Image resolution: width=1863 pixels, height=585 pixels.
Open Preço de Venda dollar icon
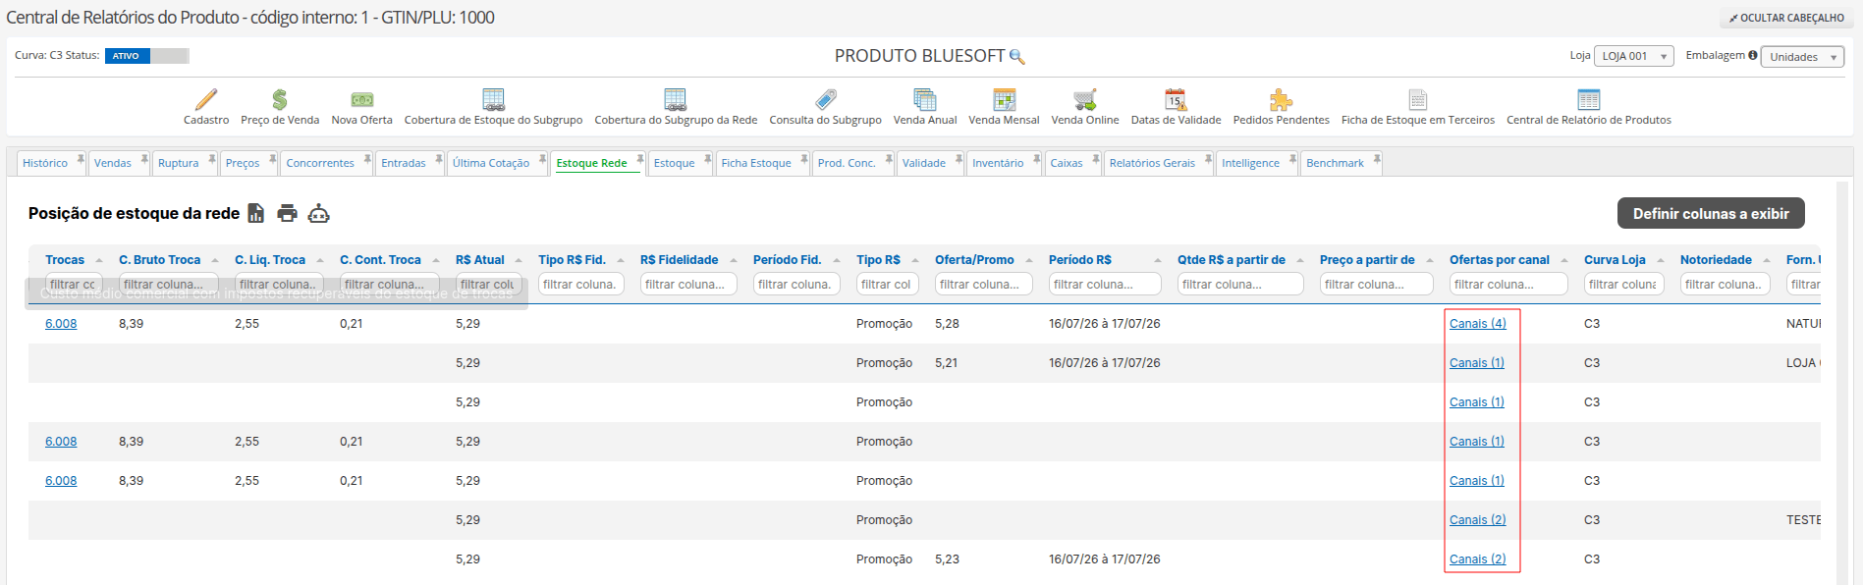click(280, 99)
